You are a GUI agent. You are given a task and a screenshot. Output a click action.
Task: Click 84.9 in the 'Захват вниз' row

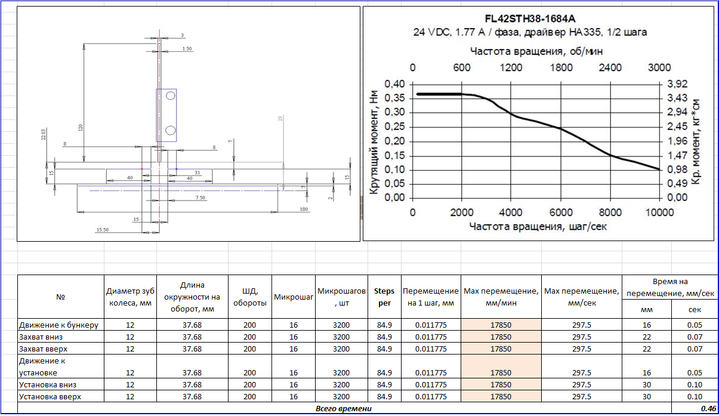click(x=384, y=337)
